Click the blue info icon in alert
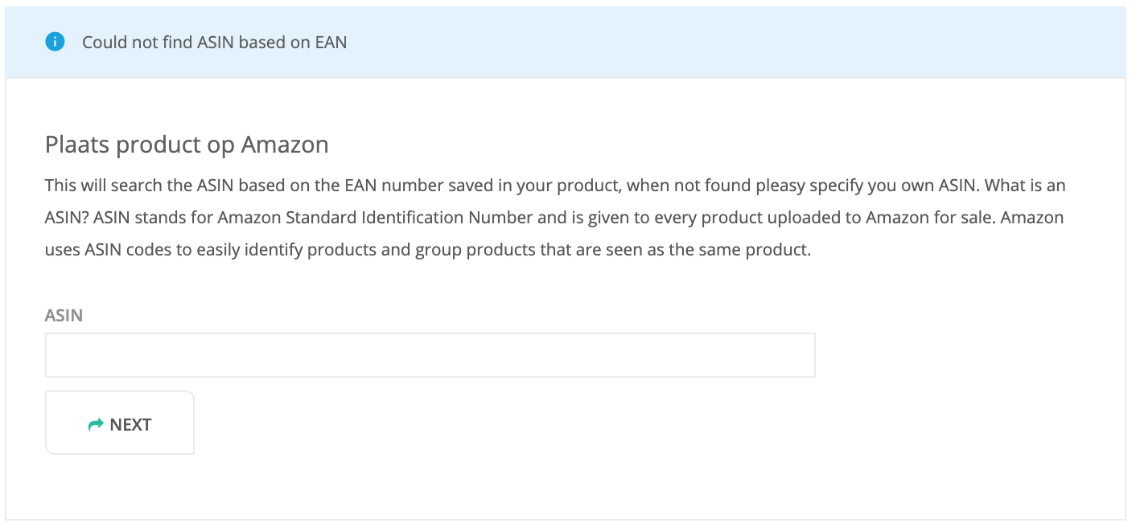The image size is (1136, 527). click(x=55, y=42)
